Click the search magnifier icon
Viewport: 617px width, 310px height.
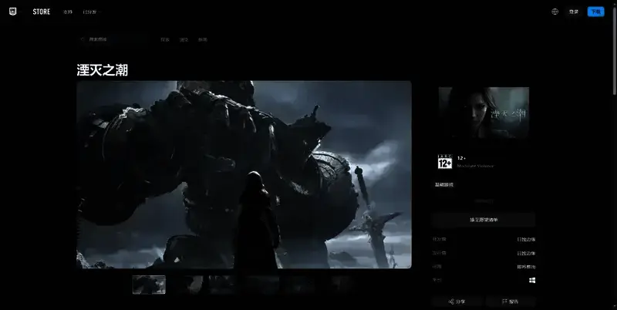point(83,39)
